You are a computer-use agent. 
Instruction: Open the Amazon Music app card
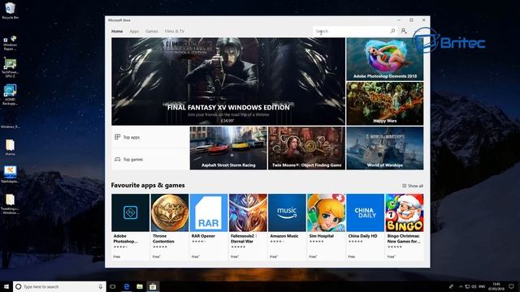(287, 227)
